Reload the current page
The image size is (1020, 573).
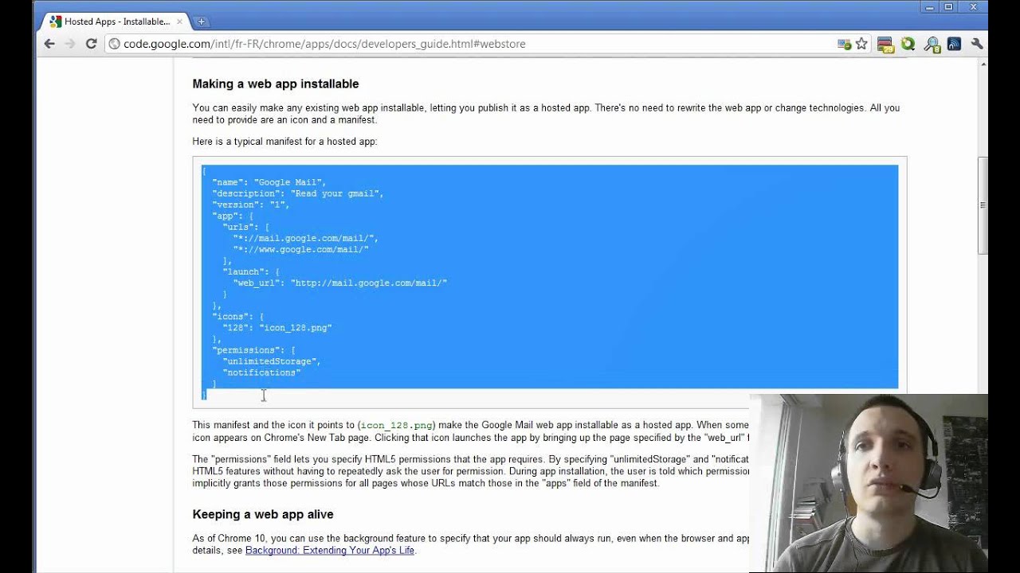pyautogui.click(x=91, y=44)
